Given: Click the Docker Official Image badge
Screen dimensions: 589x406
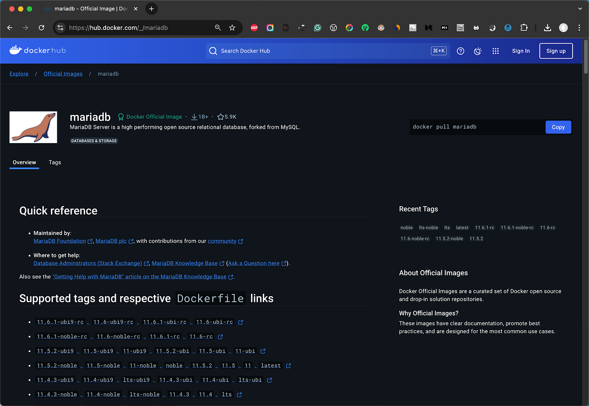Looking at the screenshot, I should pyautogui.click(x=150, y=117).
